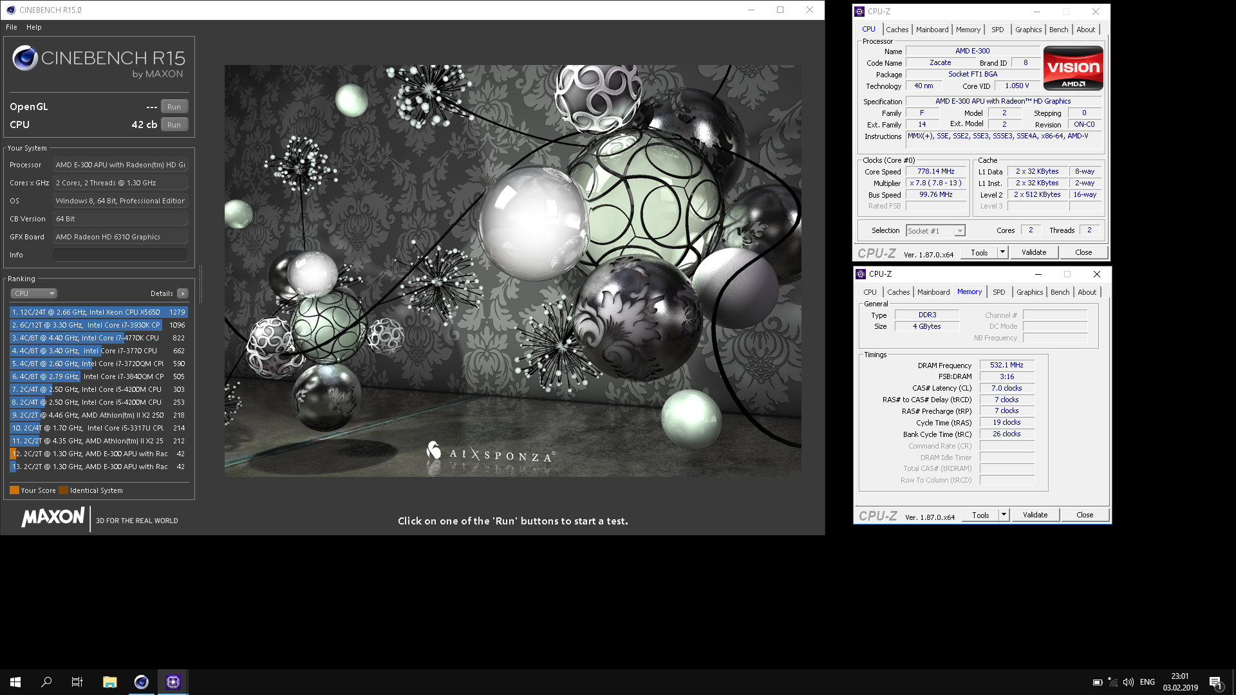Click the Cinebench title bar icon
Image resolution: width=1236 pixels, height=695 pixels.
tap(11, 10)
